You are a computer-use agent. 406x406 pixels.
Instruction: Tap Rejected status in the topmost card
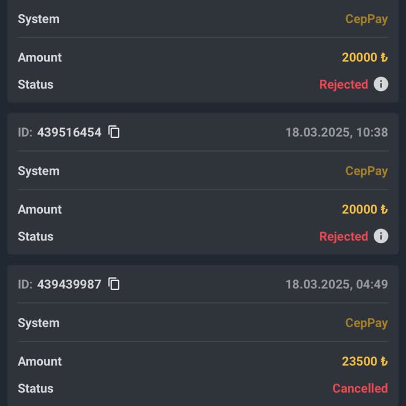tap(344, 85)
